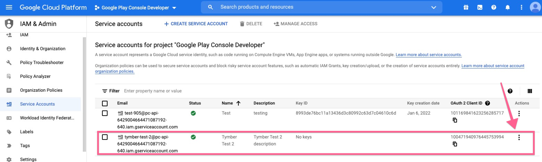Open Learn more about service accounts link
Viewport: 542px width, 162px height.
(x=429, y=55)
